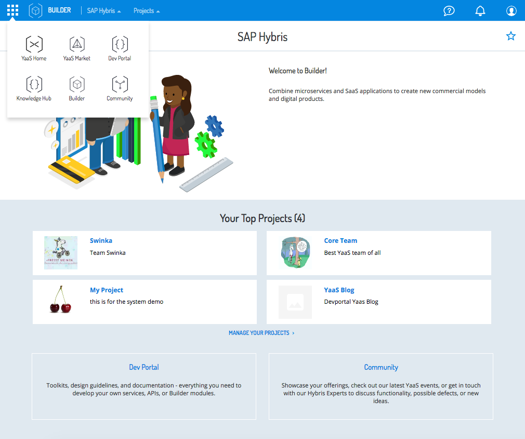Open the YaaS Blog project

[339, 290]
